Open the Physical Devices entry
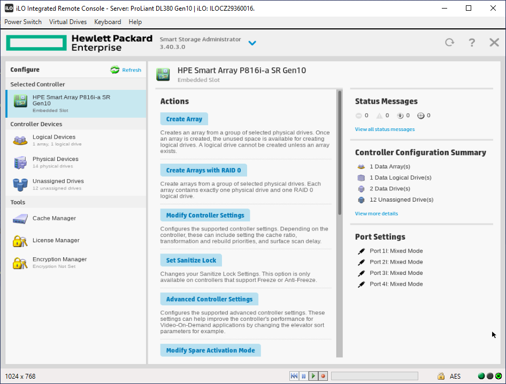The image size is (506, 384). 76,162
